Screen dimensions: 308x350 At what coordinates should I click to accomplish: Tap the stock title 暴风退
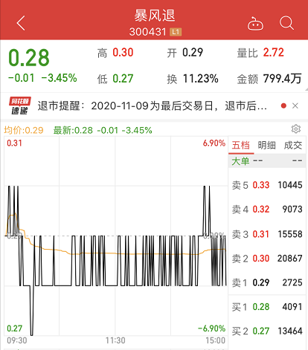pyautogui.click(x=155, y=16)
